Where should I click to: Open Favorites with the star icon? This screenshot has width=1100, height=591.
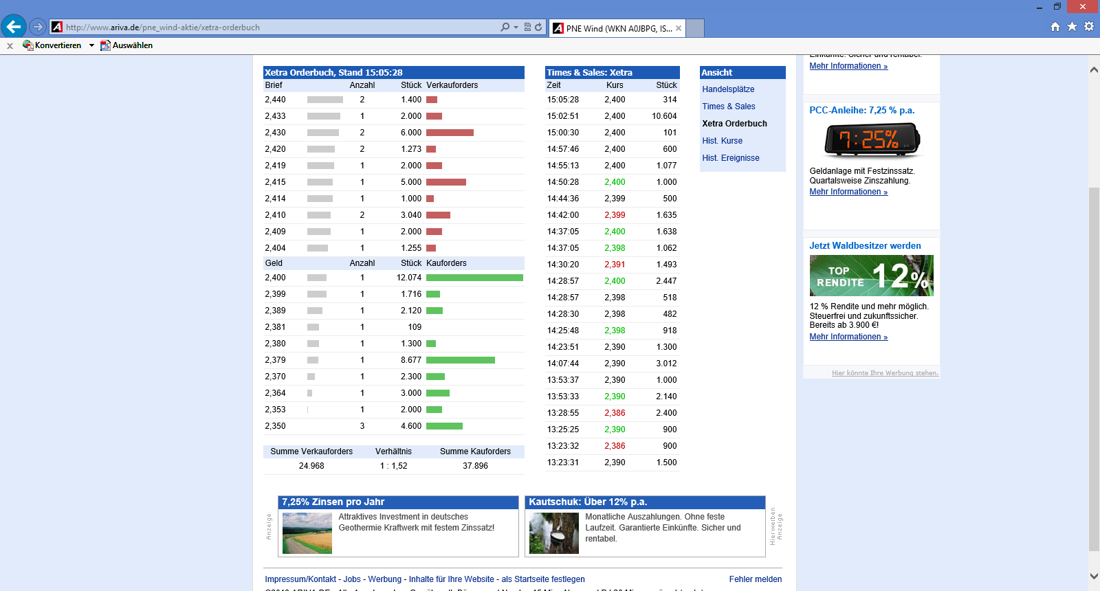[x=1072, y=27]
